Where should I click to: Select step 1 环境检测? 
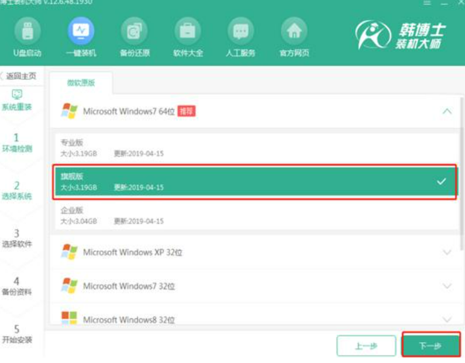(x=17, y=143)
